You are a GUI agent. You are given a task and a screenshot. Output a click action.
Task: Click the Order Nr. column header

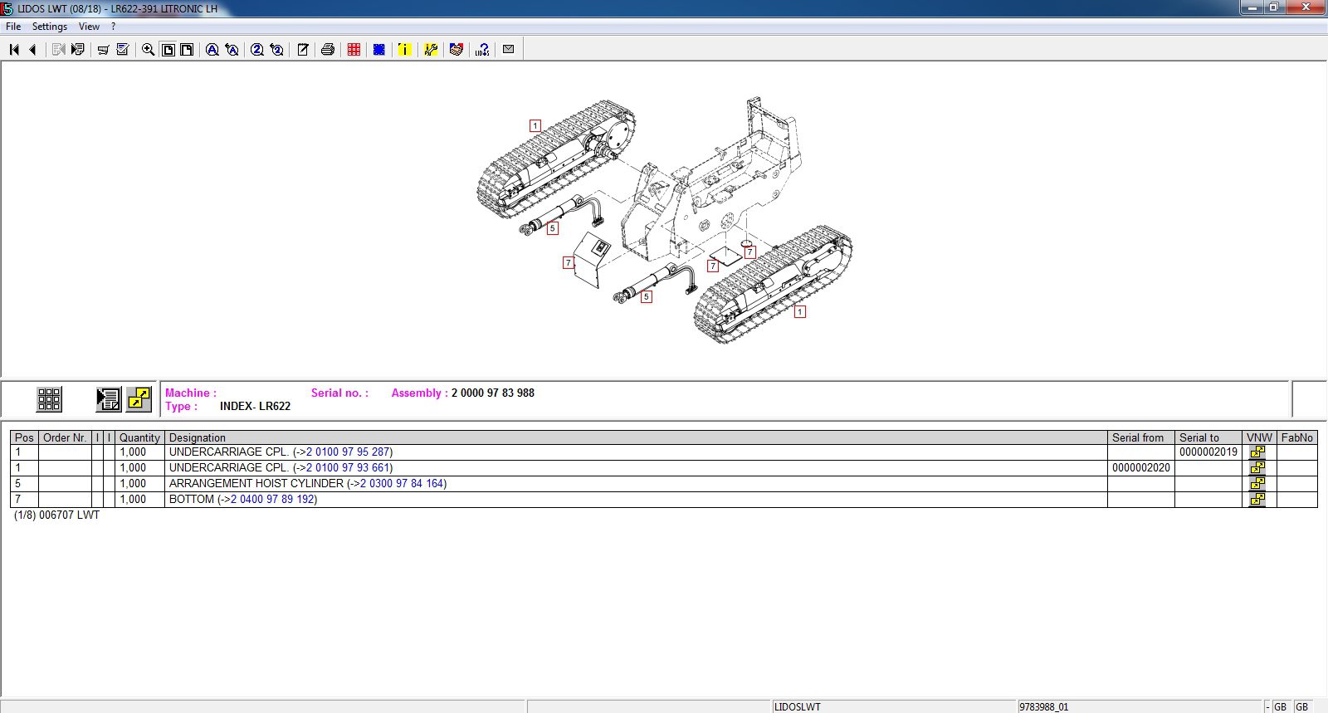coord(65,437)
